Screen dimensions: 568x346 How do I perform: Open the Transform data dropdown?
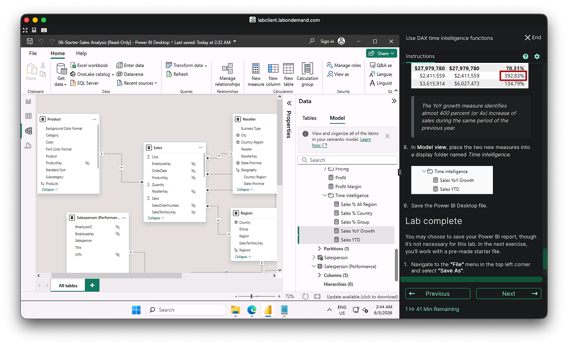[x=187, y=65]
